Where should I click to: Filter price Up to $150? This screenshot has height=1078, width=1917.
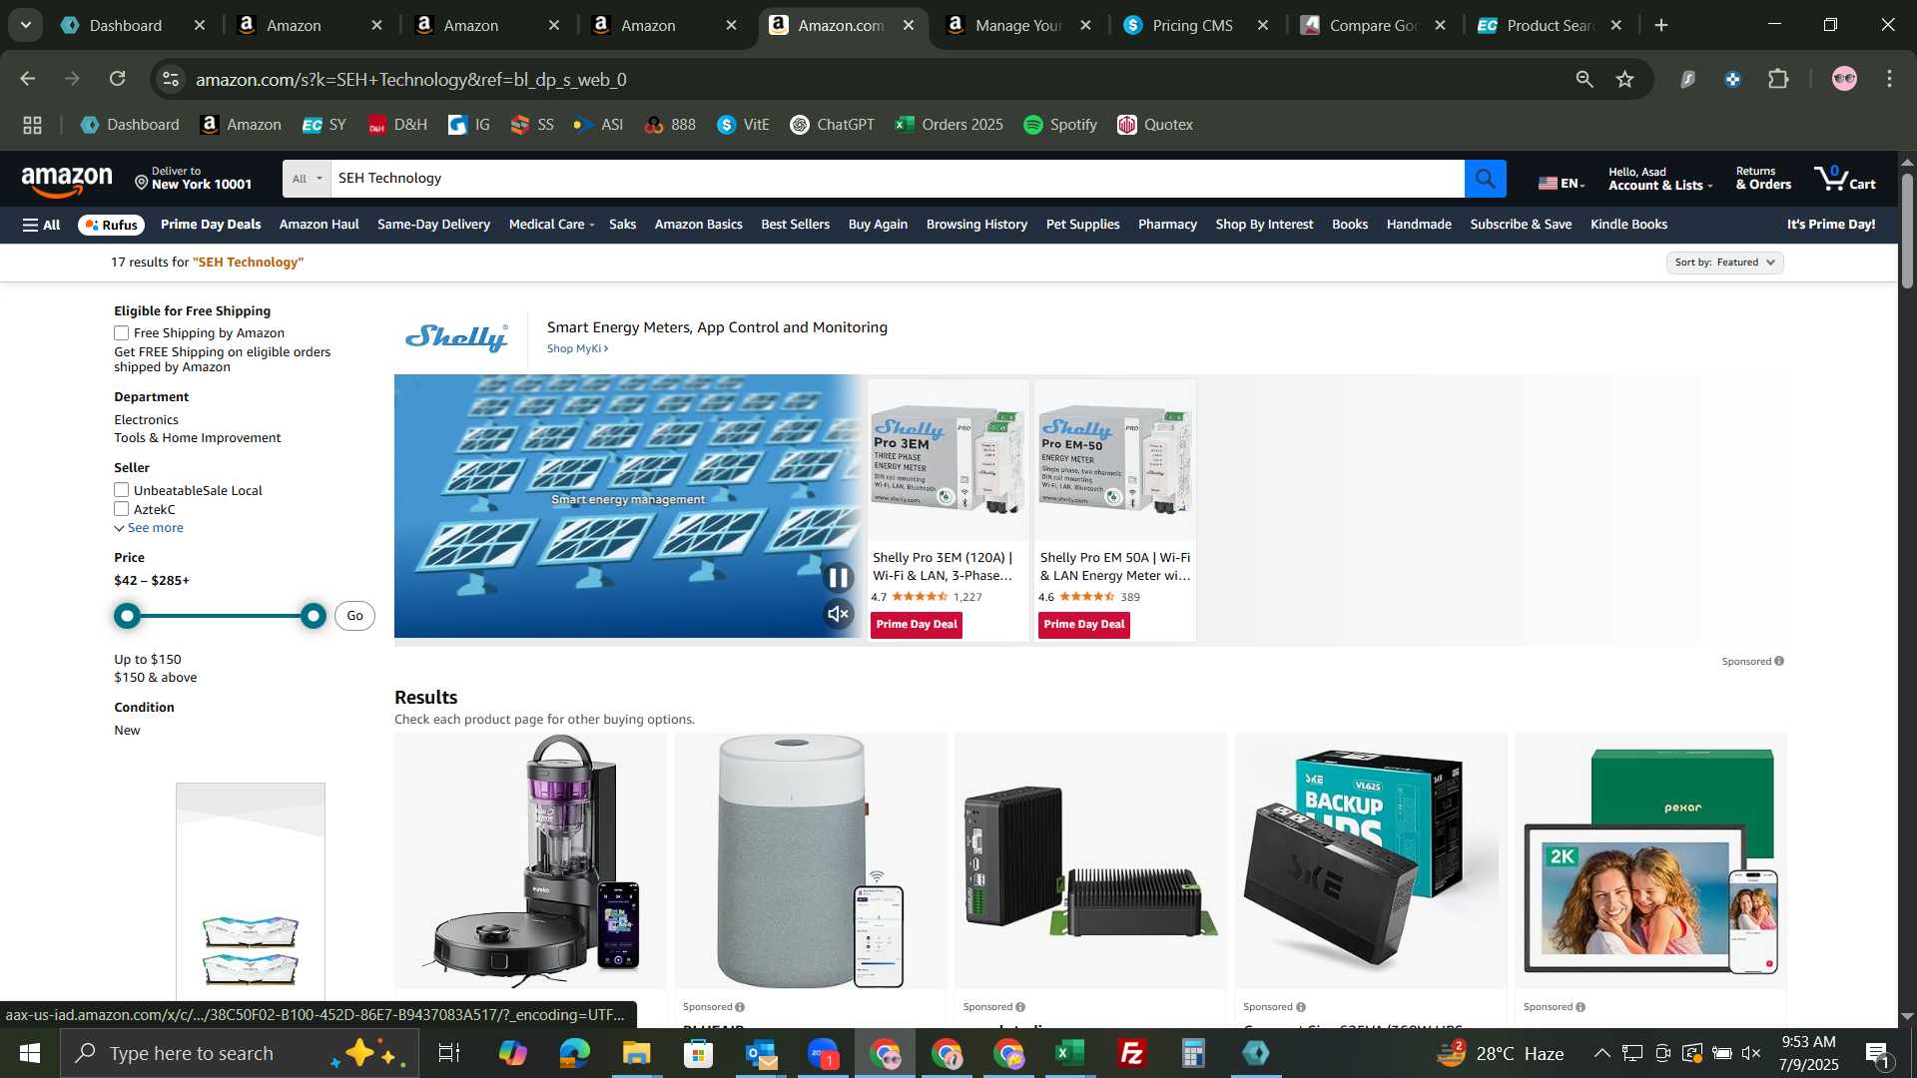(x=148, y=660)
